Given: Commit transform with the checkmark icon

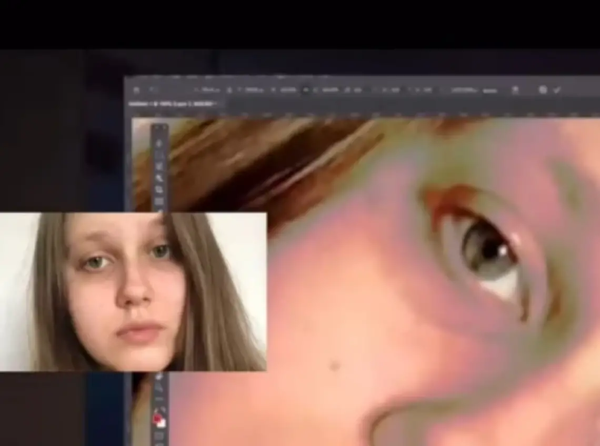Looking at the screenshot, I should click(x=557, y=90).
